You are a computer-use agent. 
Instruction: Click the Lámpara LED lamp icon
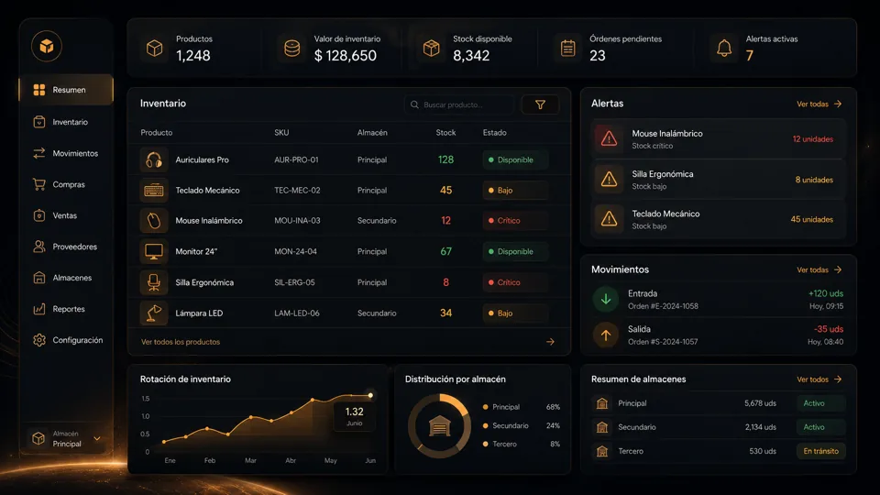[x=154, y=313]
